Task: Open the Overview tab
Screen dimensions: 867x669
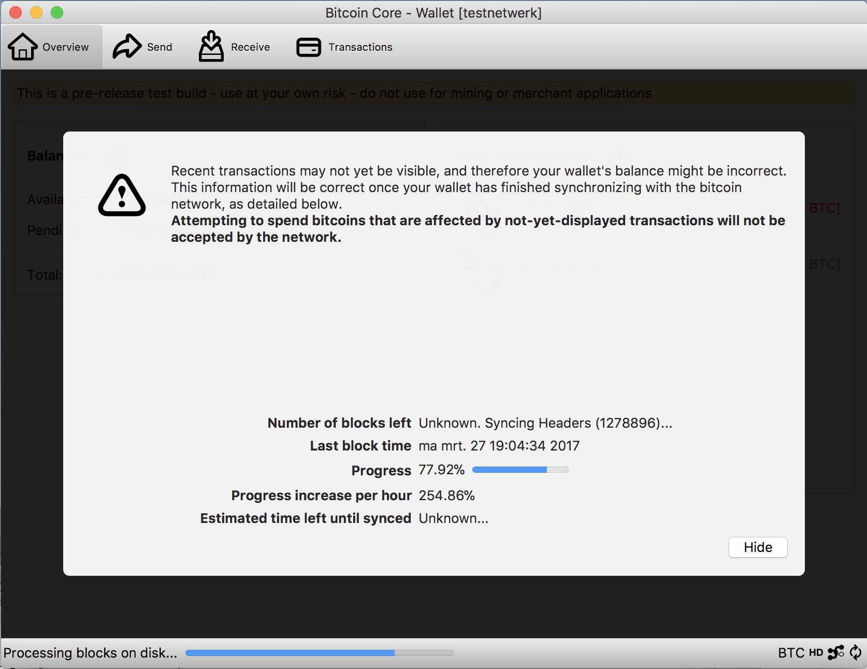Action: (x=51, y=47)
